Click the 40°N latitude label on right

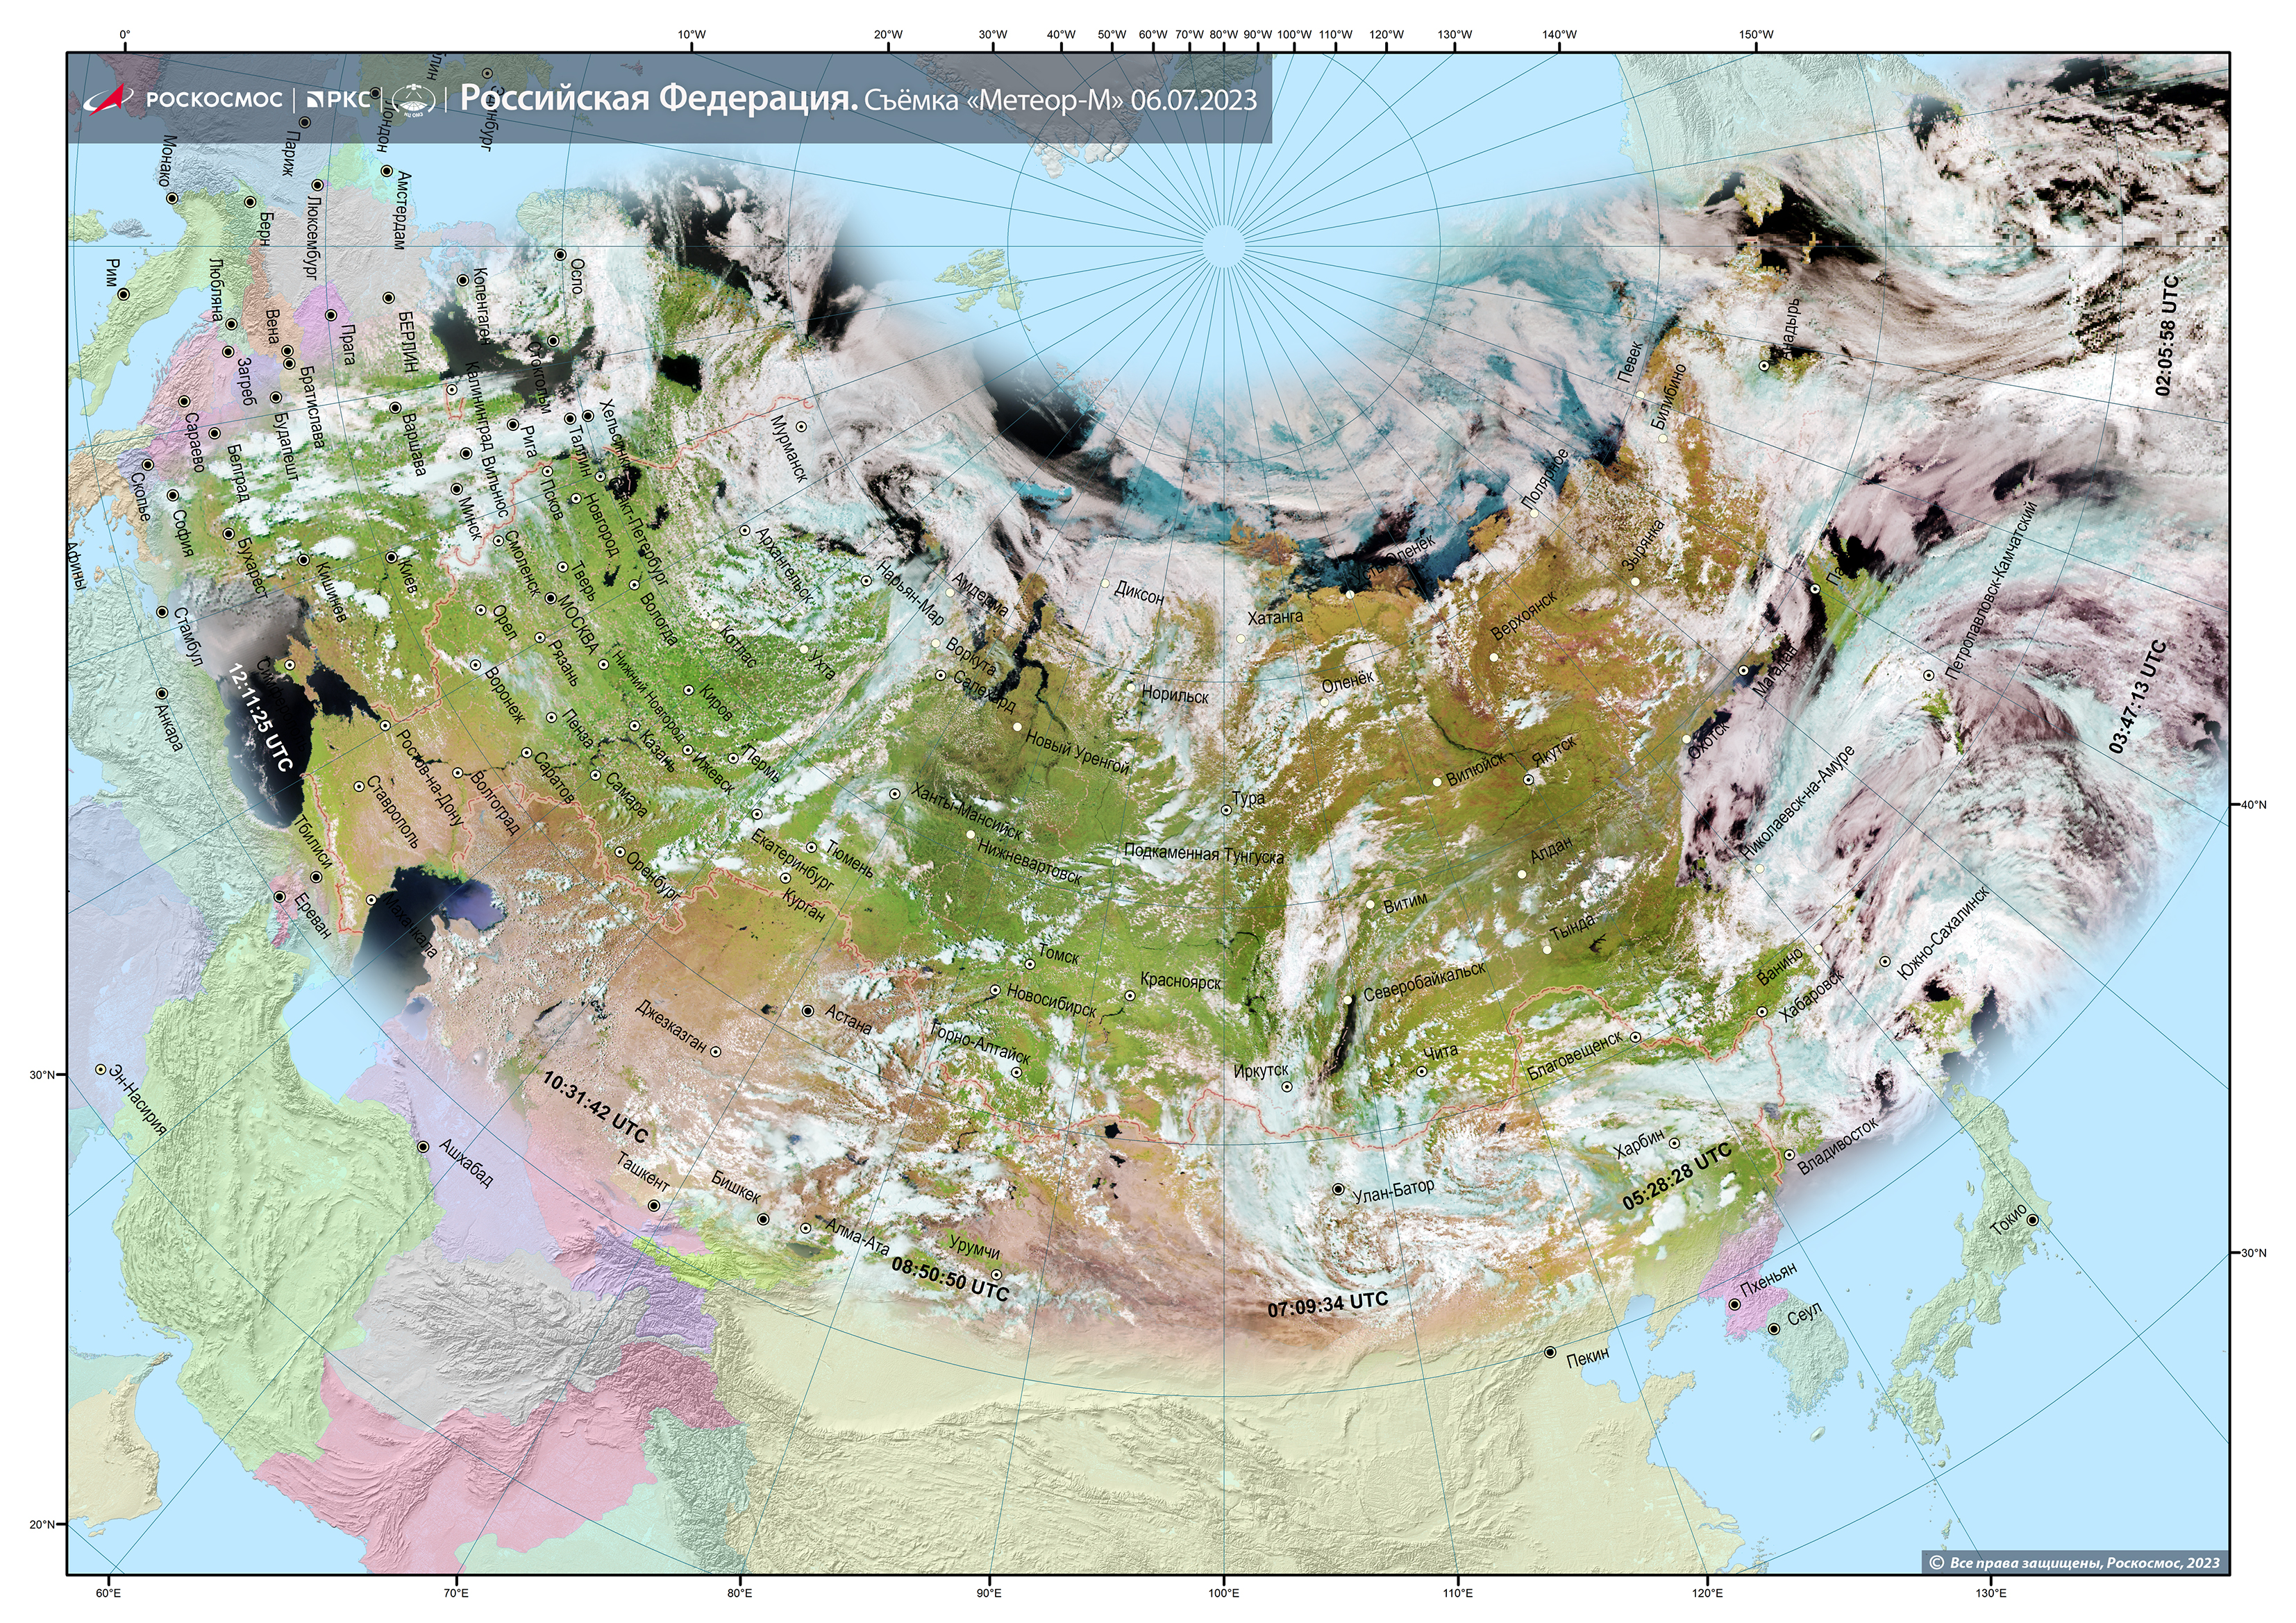pos(2253,805)
